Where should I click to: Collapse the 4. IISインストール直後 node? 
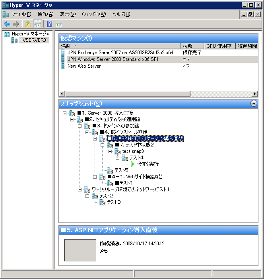click(87, 133)
